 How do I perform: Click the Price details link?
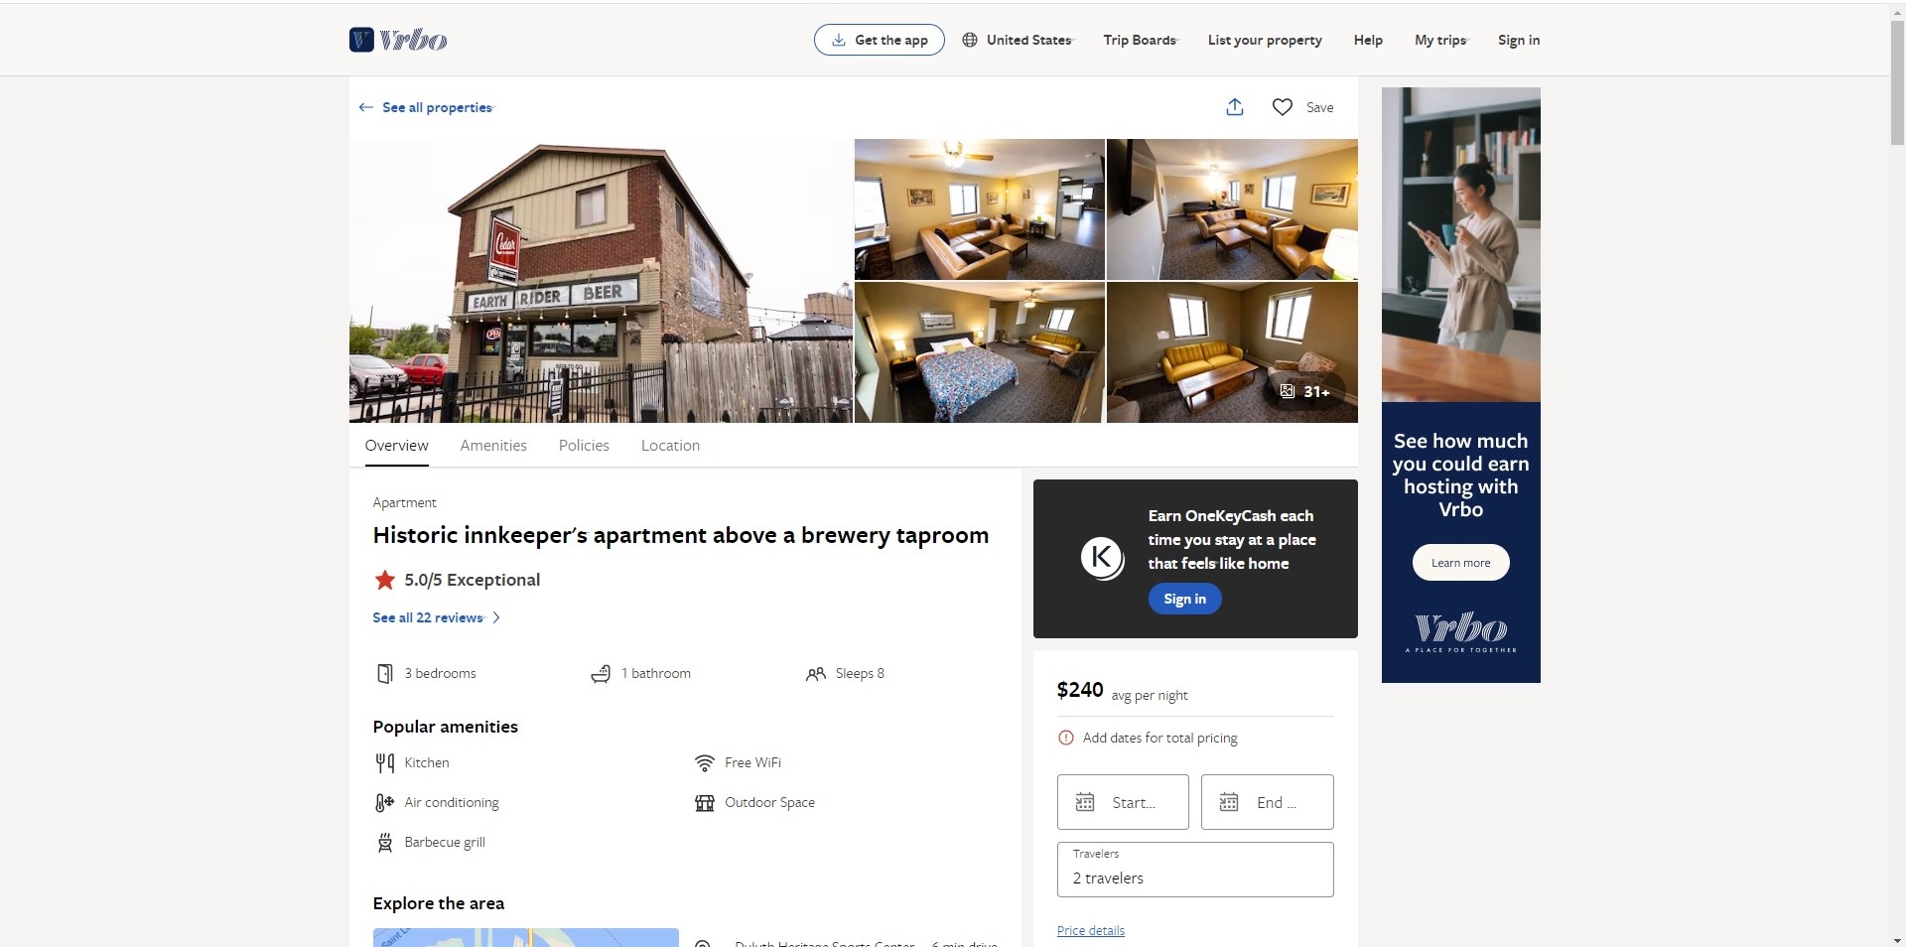pyautogui.click(x=1091, y=930)
